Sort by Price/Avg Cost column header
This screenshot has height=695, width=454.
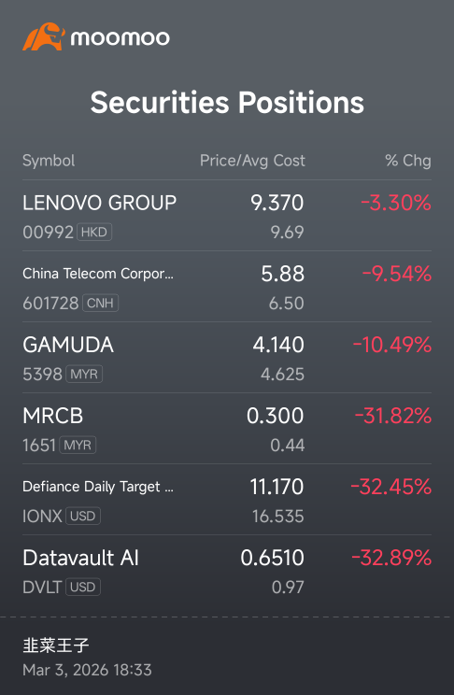pos(252,161)
